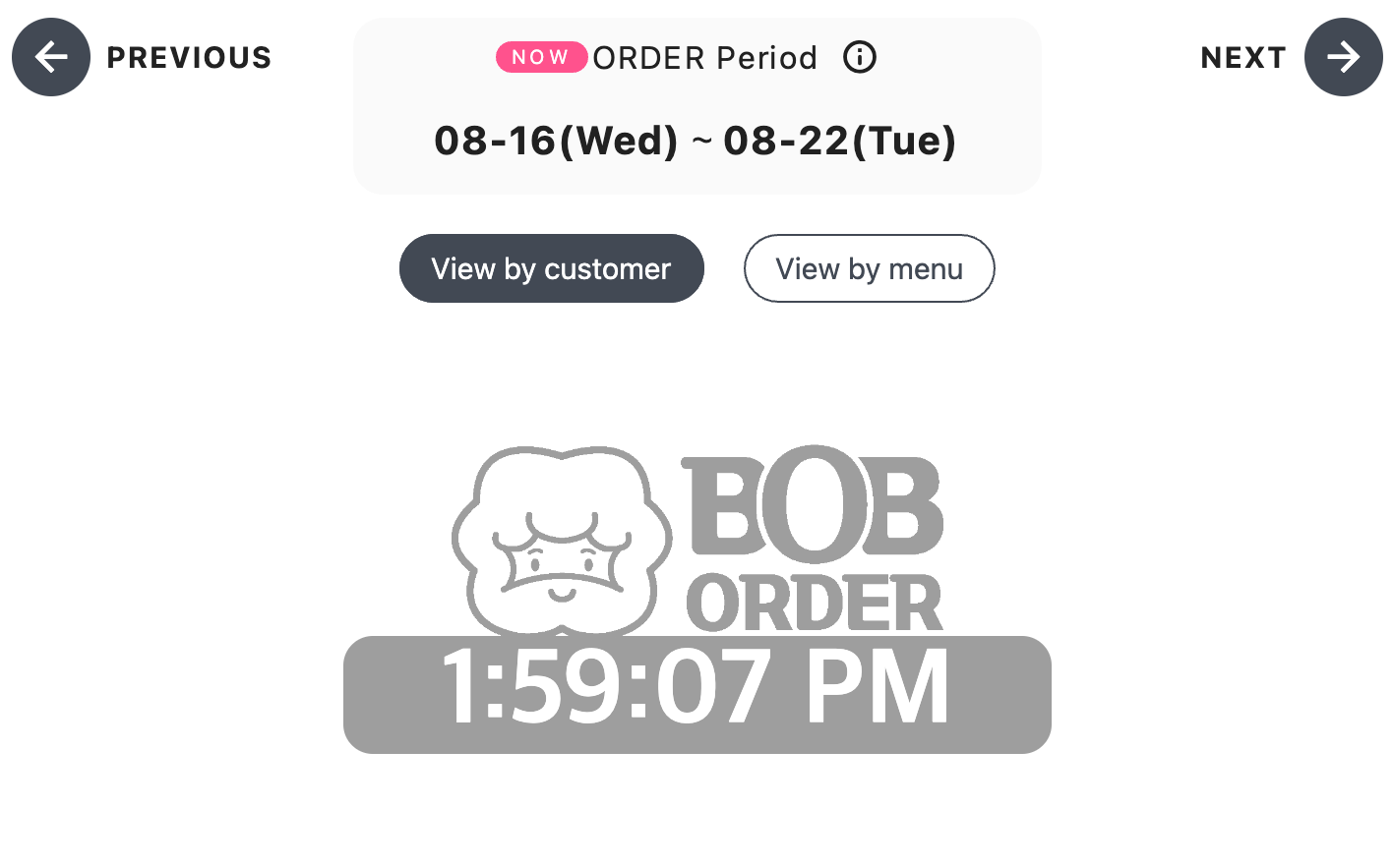Click the Bob chef mascot logo
The width and height of the screenshot is (1393, 865).
point(562,542)
